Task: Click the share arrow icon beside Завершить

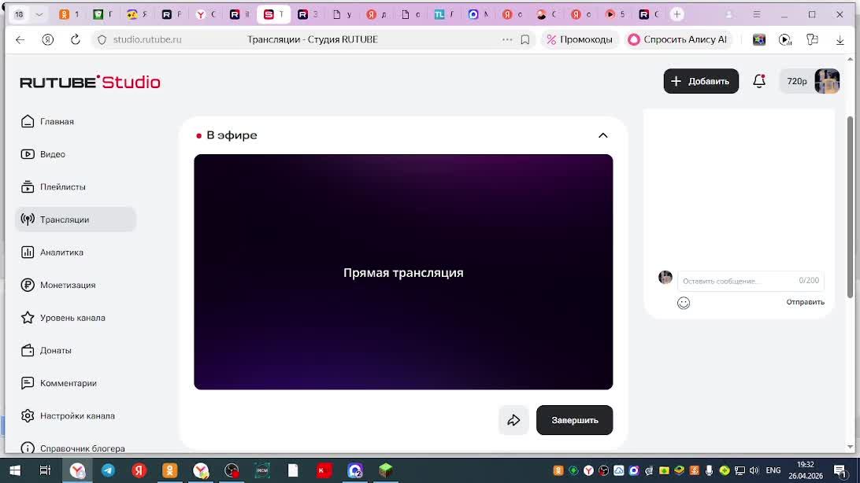Action: coord(513,420)
